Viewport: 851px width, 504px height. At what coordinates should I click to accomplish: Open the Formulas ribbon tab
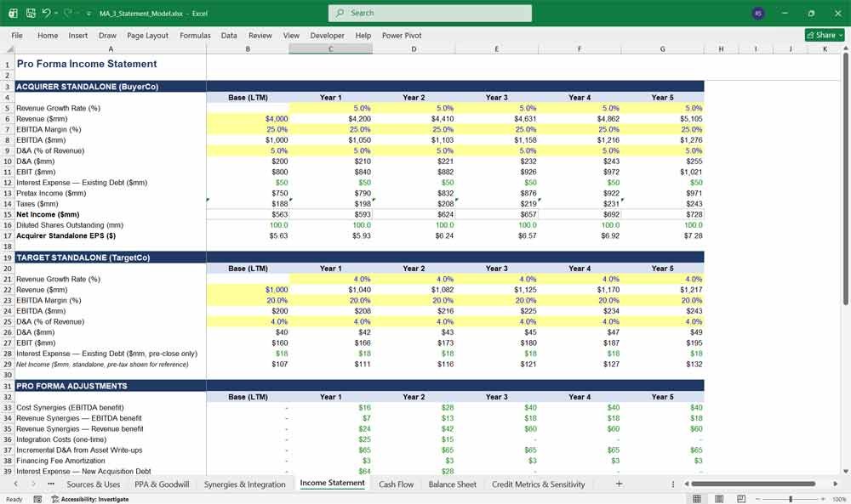pos(195,35)
